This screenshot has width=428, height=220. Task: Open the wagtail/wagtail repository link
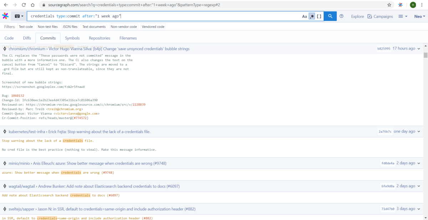point(22,186)
